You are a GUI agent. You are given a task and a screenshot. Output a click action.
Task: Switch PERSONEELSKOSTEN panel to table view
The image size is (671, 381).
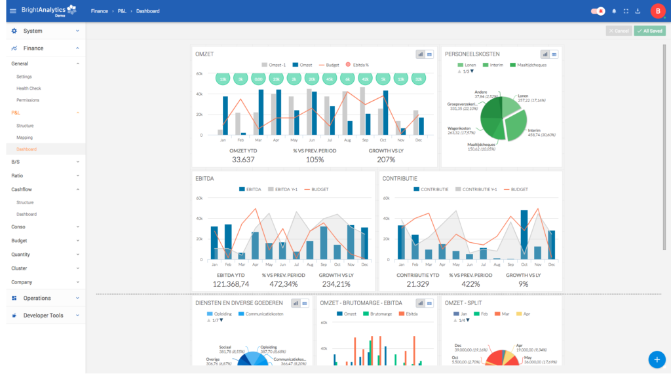pyautogui.click(x=554, y=54)
